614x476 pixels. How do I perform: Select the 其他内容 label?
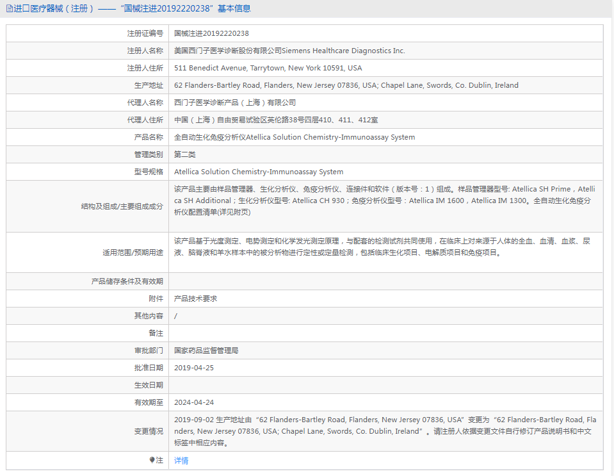point(149,315)
